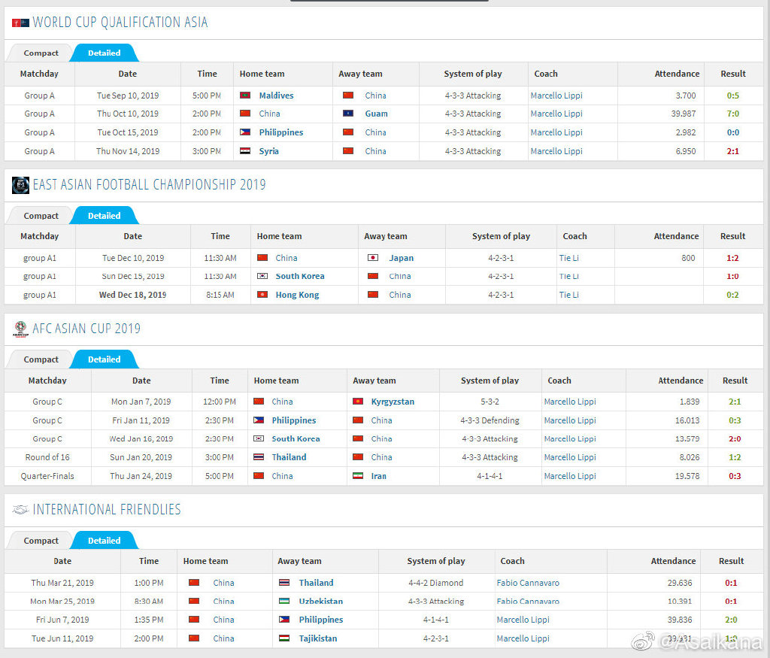Select the Syria flag icon

[x=245, y=150]
